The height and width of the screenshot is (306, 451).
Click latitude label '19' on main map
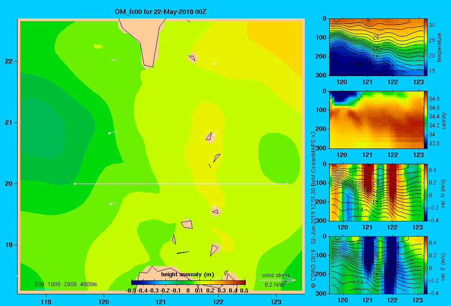(x=9, y=245)
